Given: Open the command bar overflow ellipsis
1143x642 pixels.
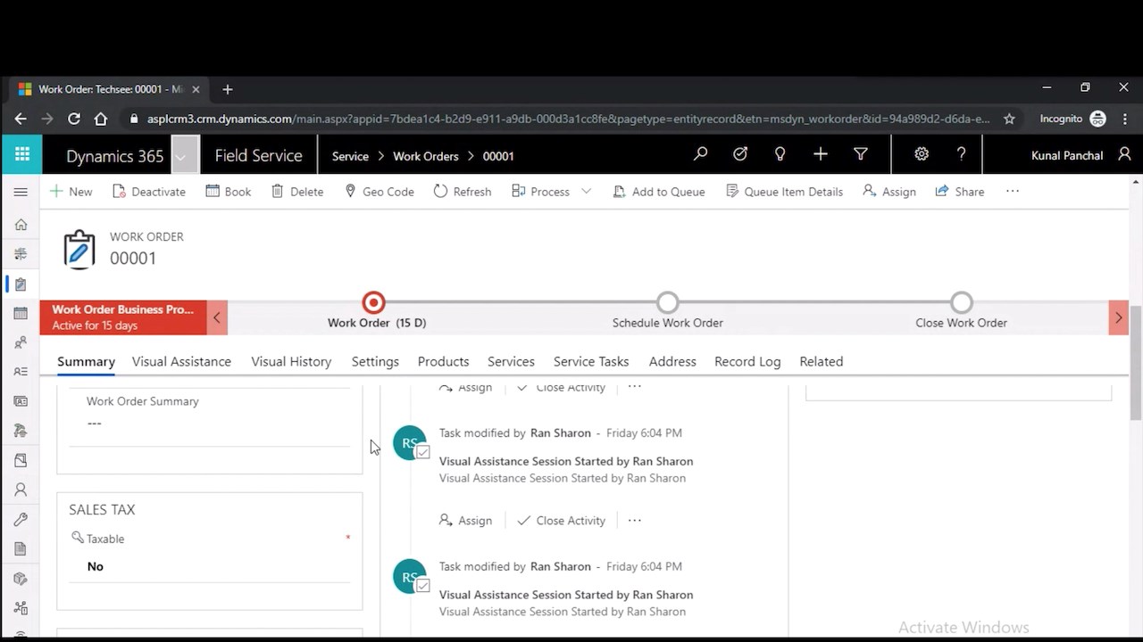Looking at the screenshot, I should [x=1012, y=191].
